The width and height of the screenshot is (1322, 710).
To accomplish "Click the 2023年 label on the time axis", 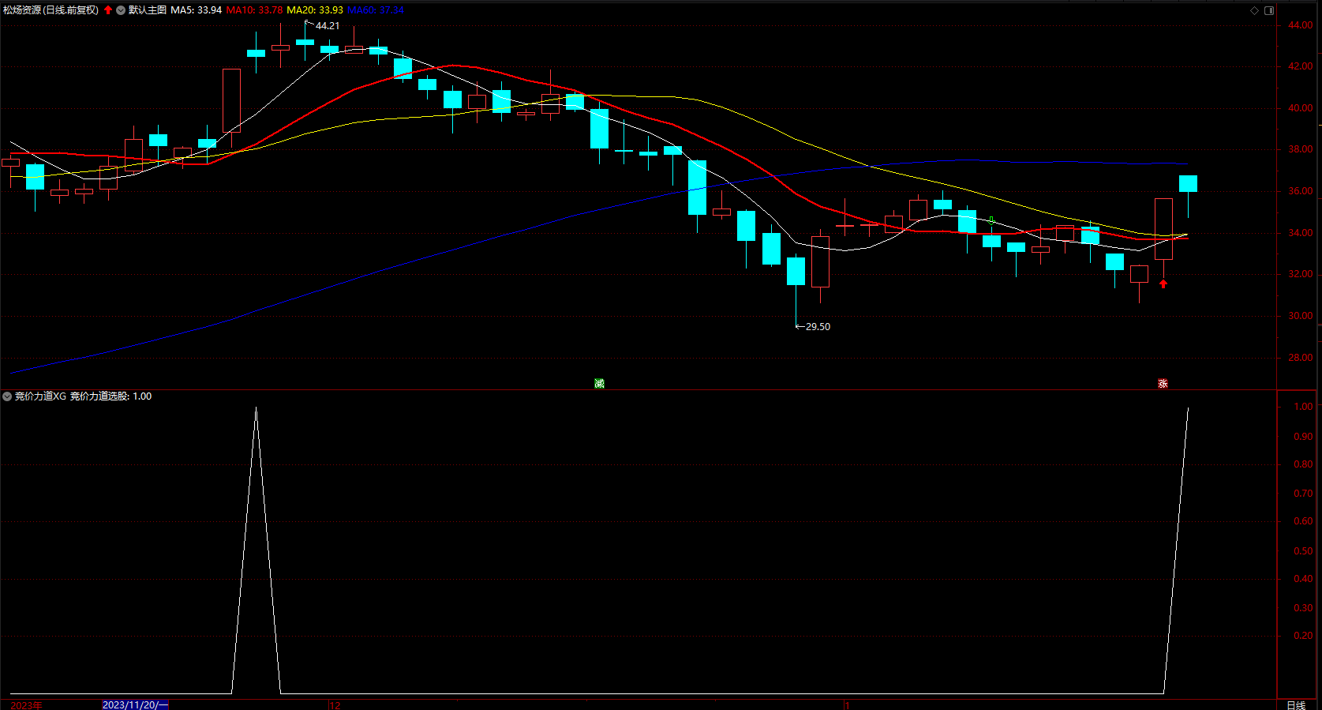I will (26, 704).
